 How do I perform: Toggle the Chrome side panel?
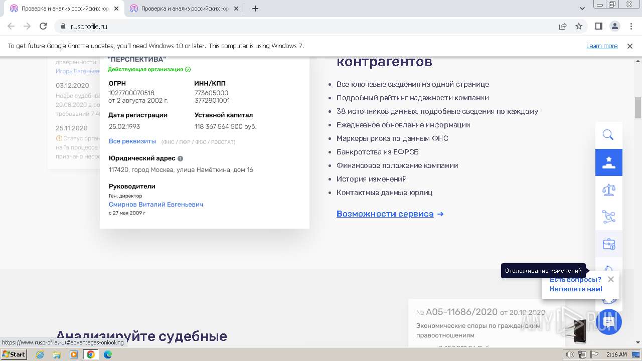pyautogui.click(x=599, y=27)
